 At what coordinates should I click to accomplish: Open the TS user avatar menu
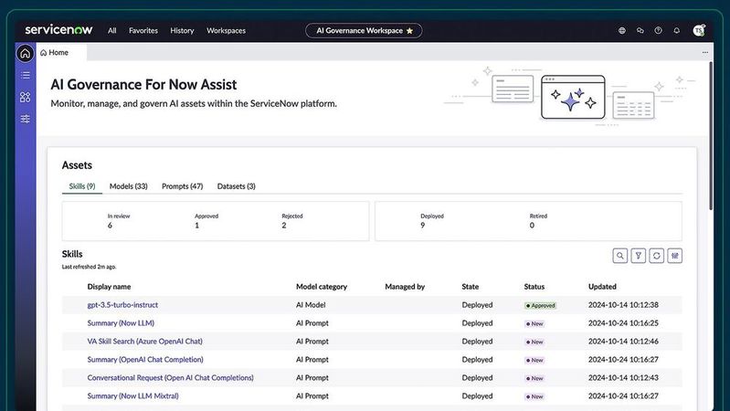click(699, 31)
